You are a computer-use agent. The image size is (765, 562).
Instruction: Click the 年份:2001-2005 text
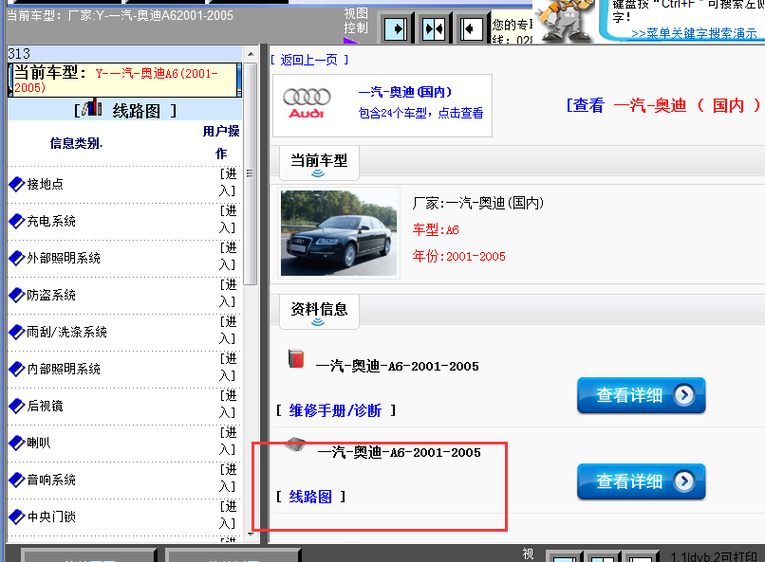(458, 256)
